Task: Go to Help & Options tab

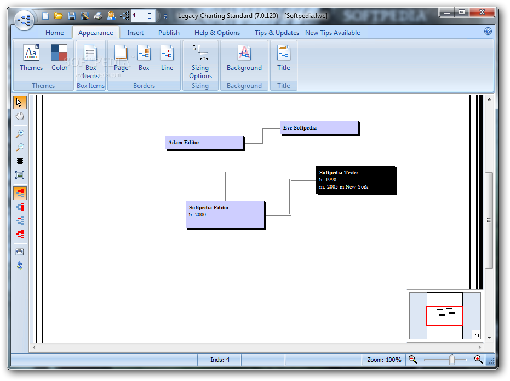Action: pos(217,33)
